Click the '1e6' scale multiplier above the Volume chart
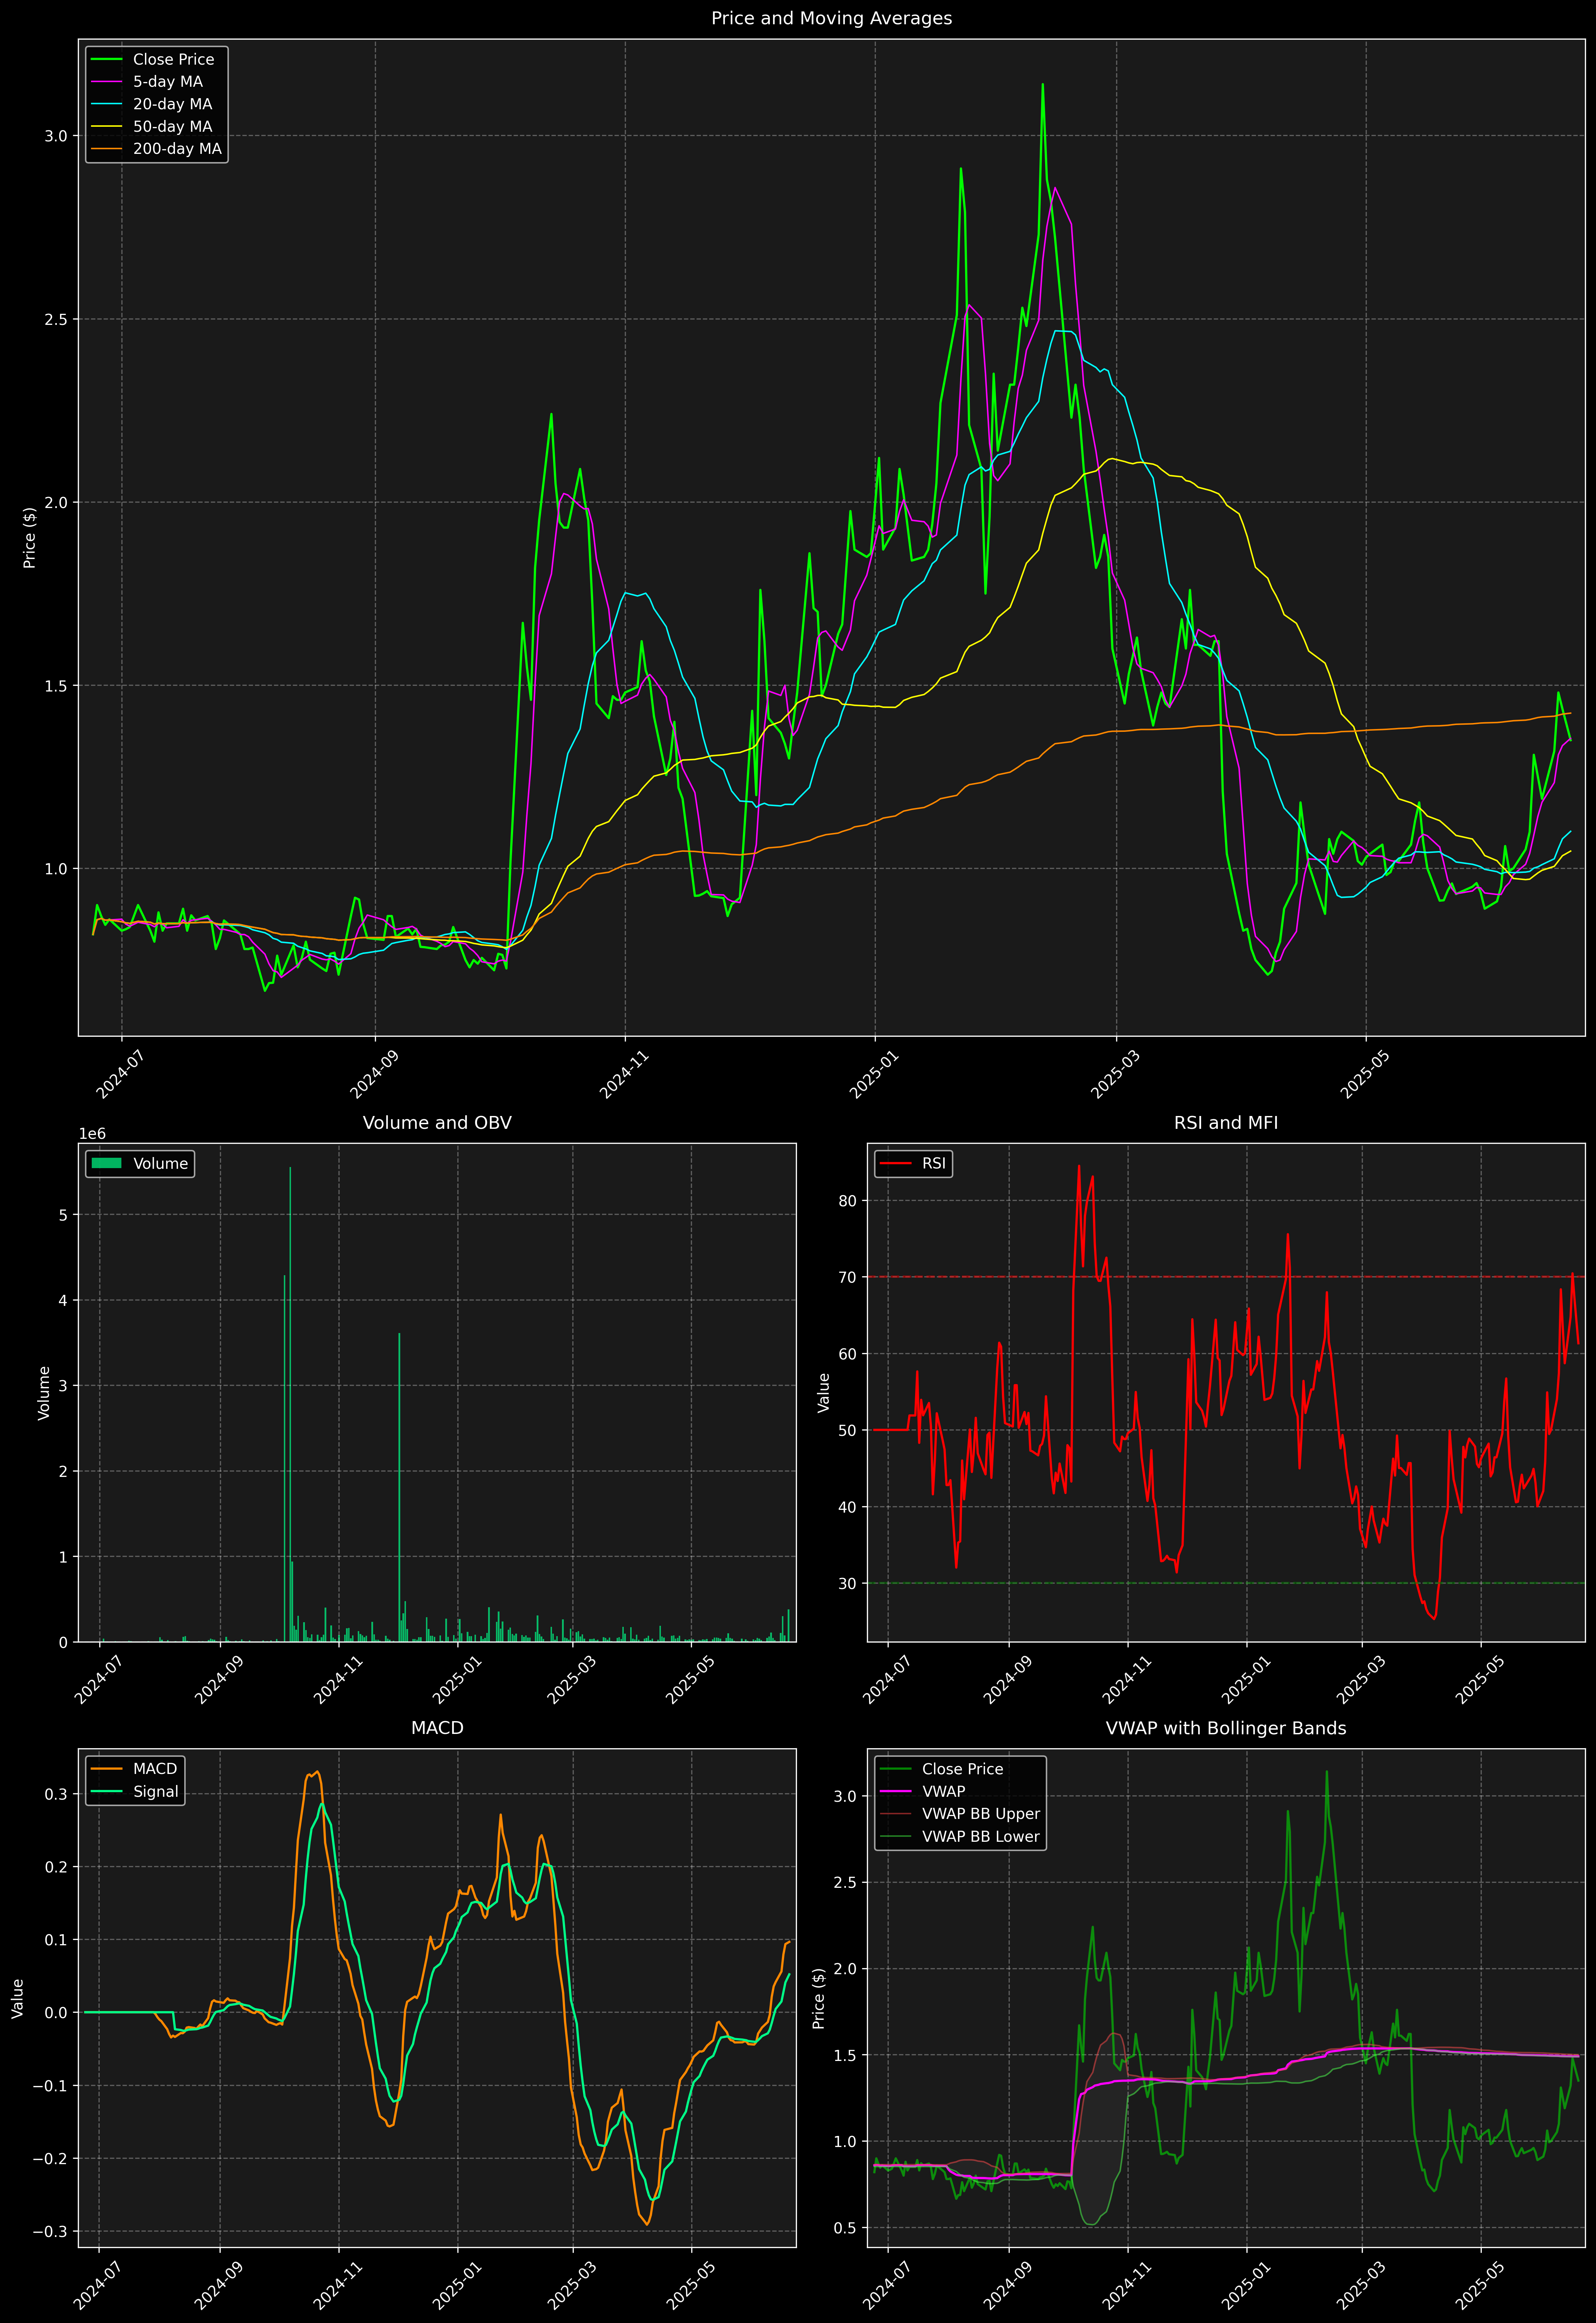 92,1133
